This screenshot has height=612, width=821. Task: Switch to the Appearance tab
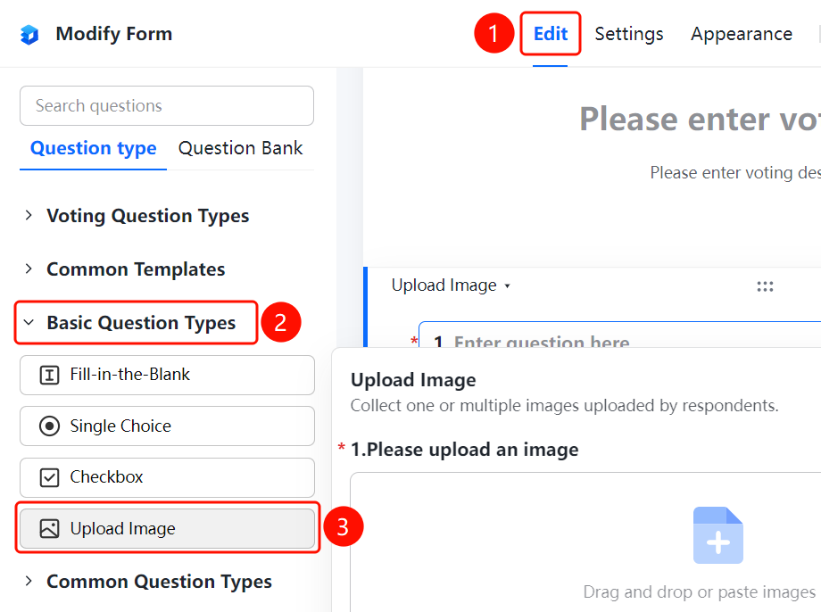pyautogui.click(x=741, y=34)
